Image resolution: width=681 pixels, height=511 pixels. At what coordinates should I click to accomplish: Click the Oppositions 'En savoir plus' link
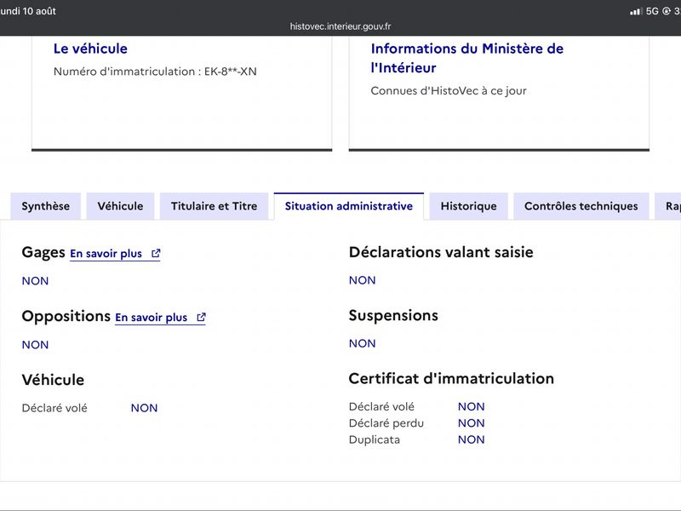[160, 318]
